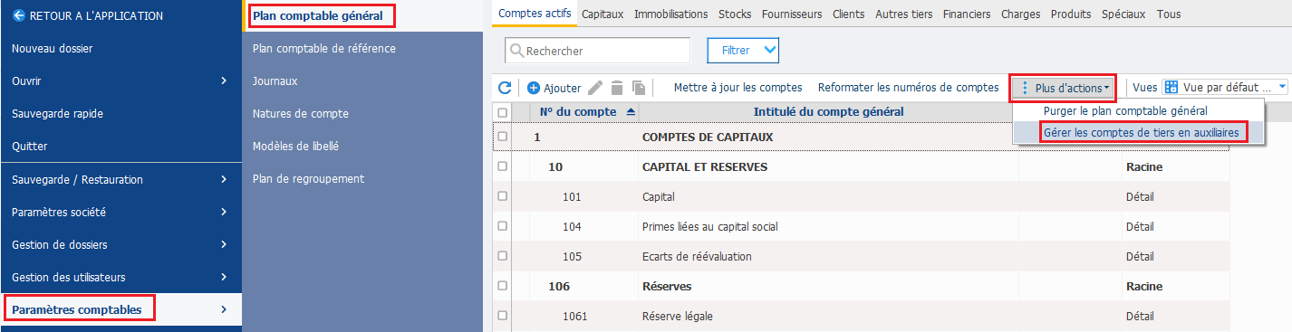Delete account using trash icon
The image size is (1292, 332).
pyautogui.click(x=617, y=88)
